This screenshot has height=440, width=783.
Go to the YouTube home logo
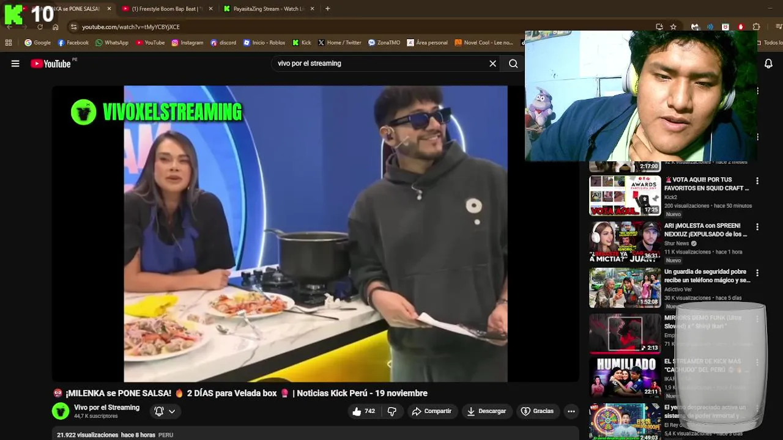51,64
